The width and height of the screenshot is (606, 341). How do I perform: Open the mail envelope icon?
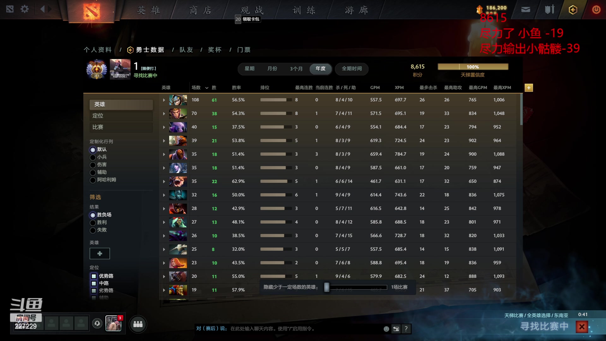[526, 10]
